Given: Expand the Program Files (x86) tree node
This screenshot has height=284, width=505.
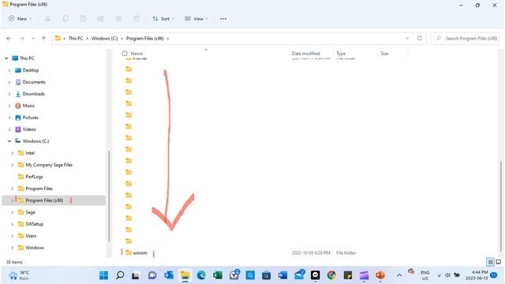Looking at the screenshot, I should [13, 200].
